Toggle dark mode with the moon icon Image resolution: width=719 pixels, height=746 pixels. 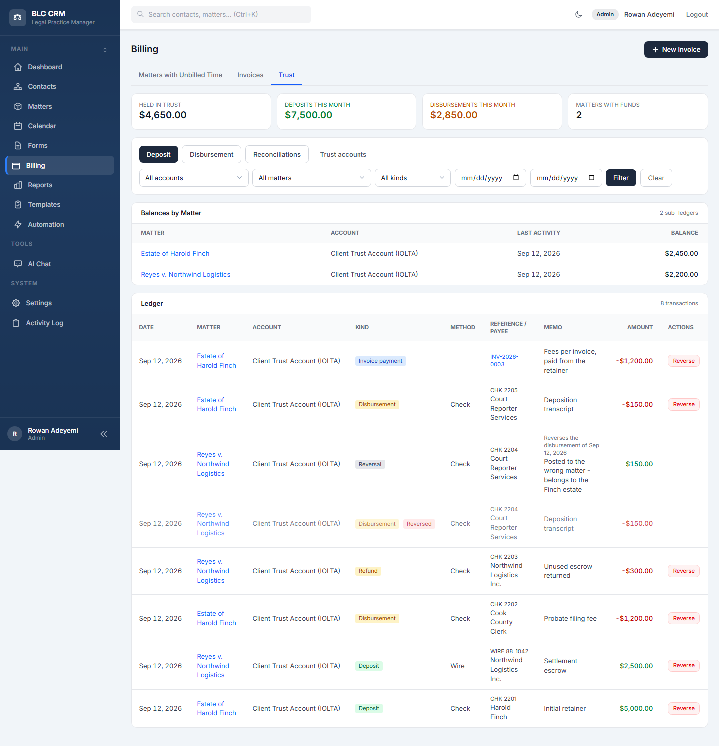(x=579, y=15)
